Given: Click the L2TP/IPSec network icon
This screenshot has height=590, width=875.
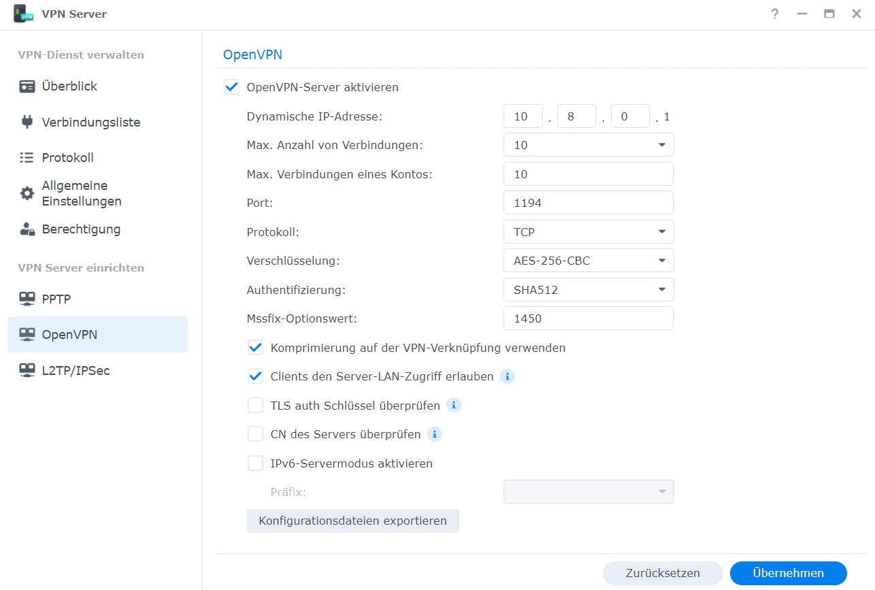Looking at the screenshot, I should (27, 370).
